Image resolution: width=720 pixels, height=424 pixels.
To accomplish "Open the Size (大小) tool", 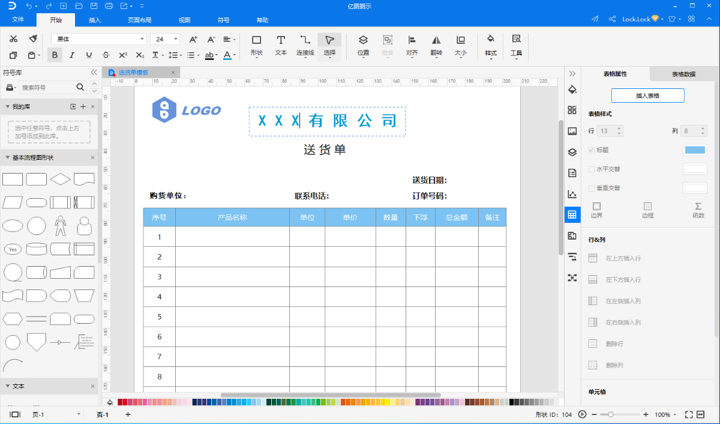I will [460, 46].
